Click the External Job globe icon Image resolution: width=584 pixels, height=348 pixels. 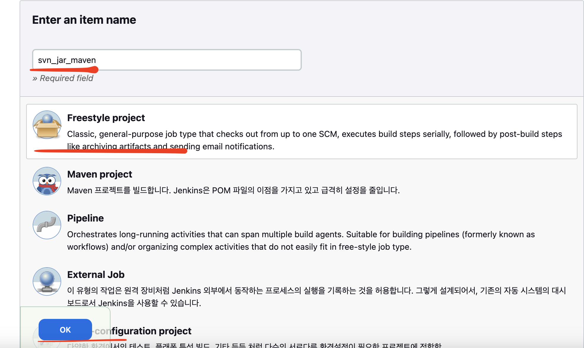[x=47, y=281]
